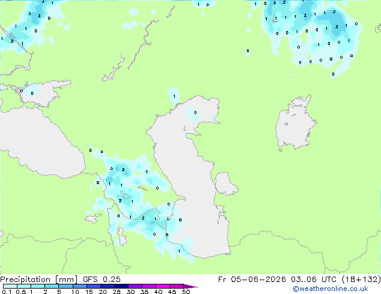This screenshot has height=294, width=381.
Task: Click the legend label '50'
Action: coord(186,292)
